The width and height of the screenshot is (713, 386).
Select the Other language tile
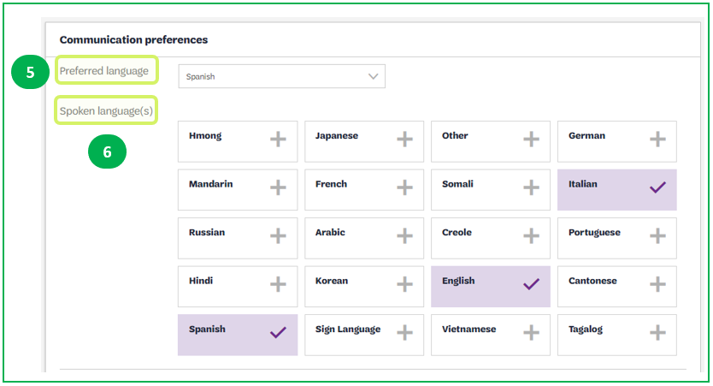491,141
